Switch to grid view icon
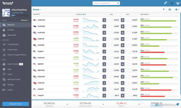Image resolution: width=181 pixels, height=108 pixels. click(x=170, y=10)
